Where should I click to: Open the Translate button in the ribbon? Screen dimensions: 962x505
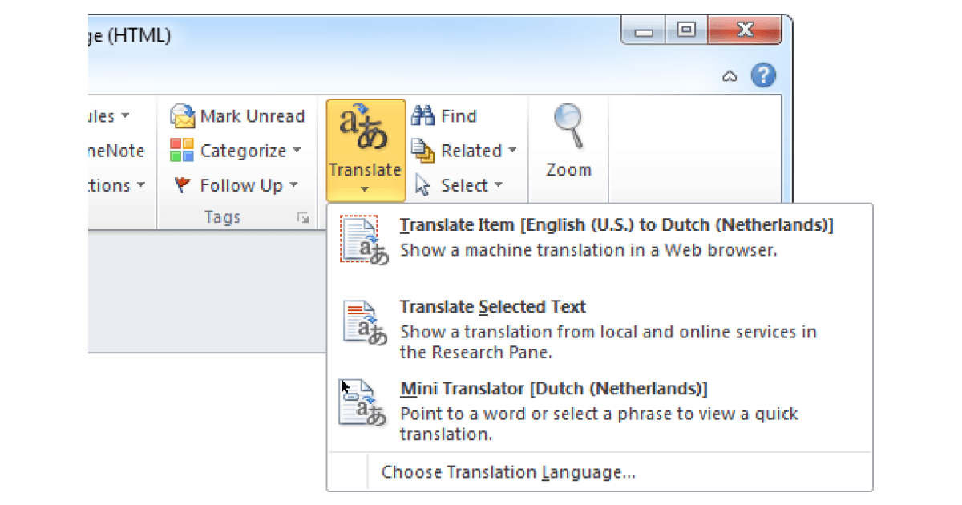tap(366, 150)
